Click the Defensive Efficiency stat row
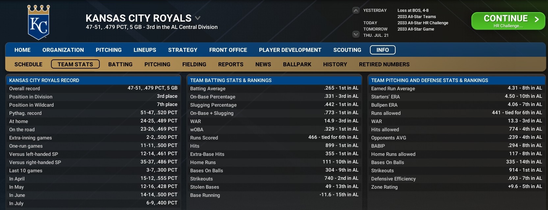This screenshot has height=210, width=548. [x=456, y=178]
